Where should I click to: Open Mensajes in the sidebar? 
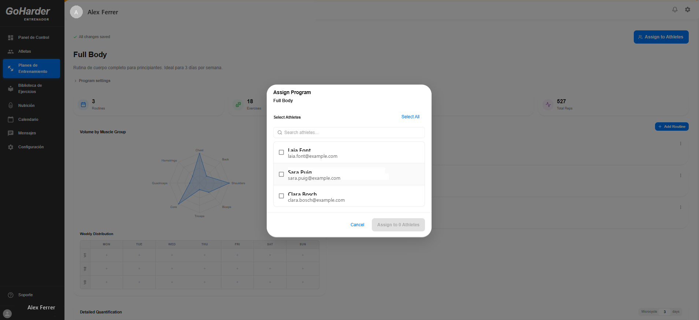tap(32, 133)
